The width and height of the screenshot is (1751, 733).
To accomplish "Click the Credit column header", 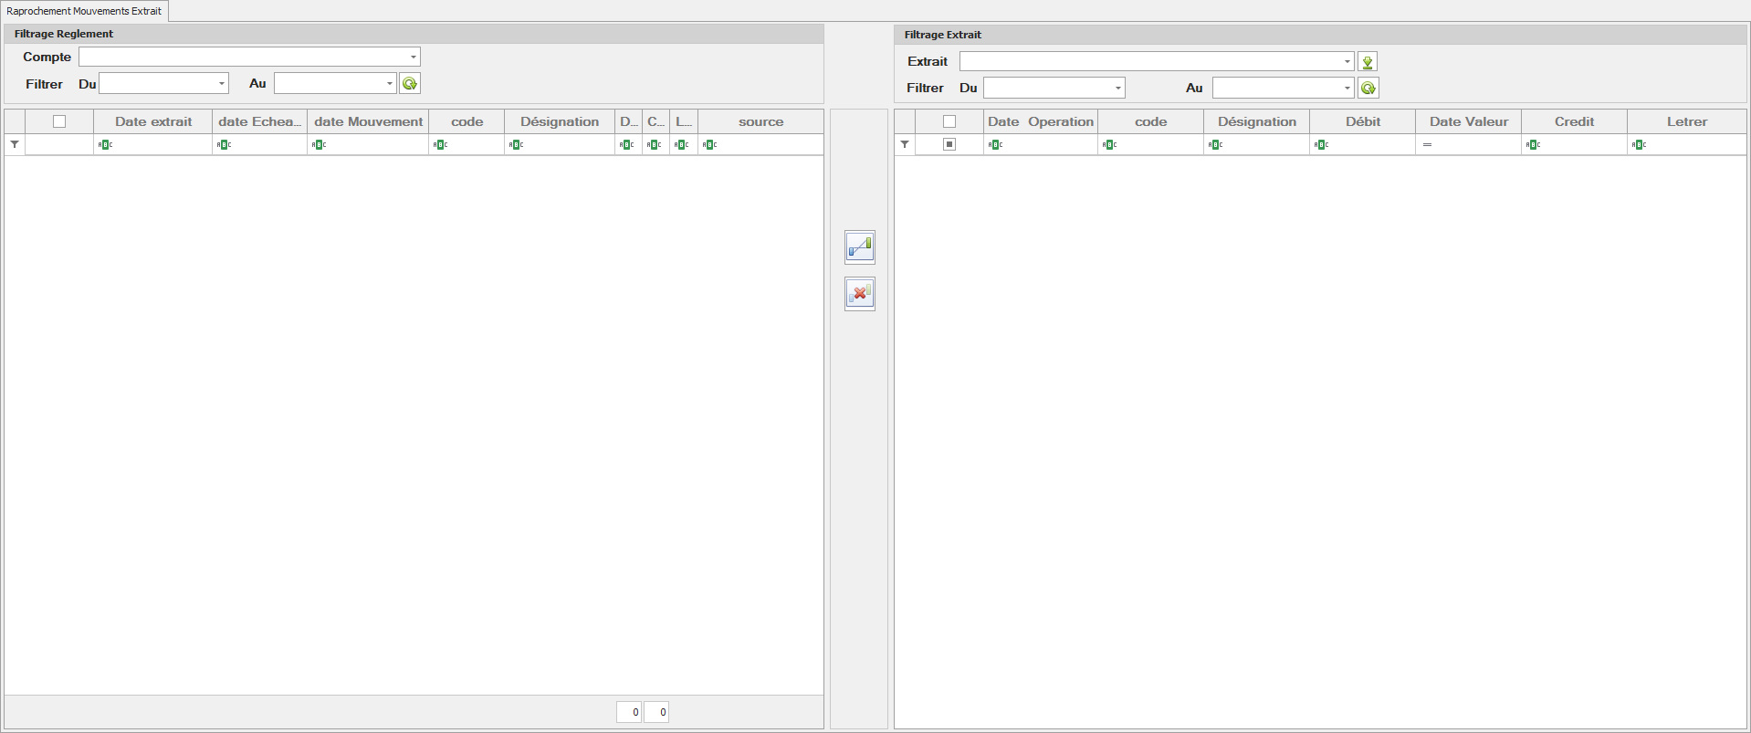I will (x=1574, y=121).
